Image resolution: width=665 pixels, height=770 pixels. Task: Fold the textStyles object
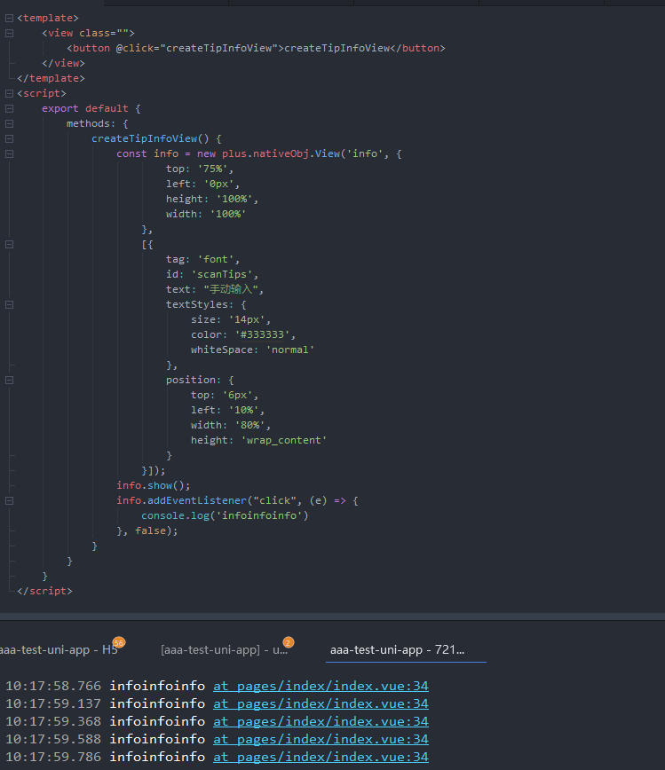point(9,305)
